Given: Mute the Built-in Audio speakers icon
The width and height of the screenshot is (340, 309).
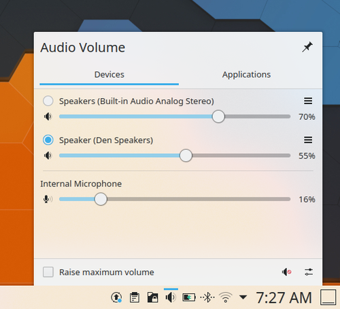Looking at the screenshot, I should pyautogui.click(x=48, y=116).
